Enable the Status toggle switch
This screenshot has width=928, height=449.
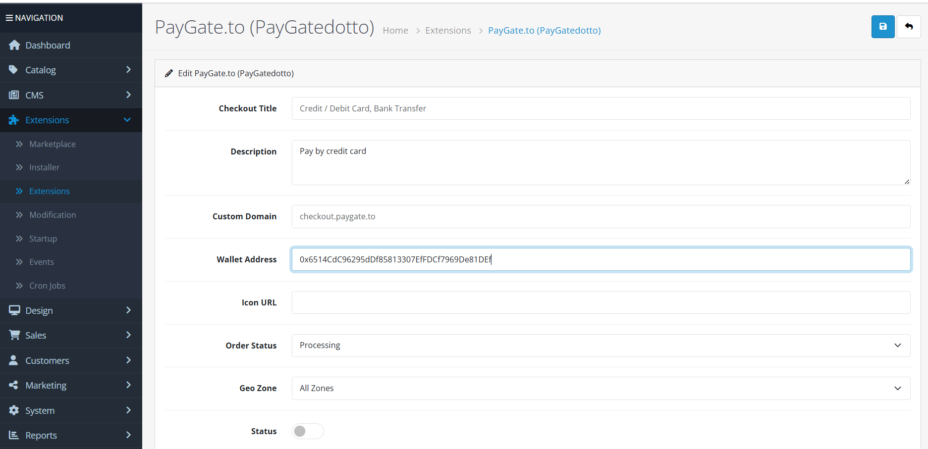pos(307,431)
